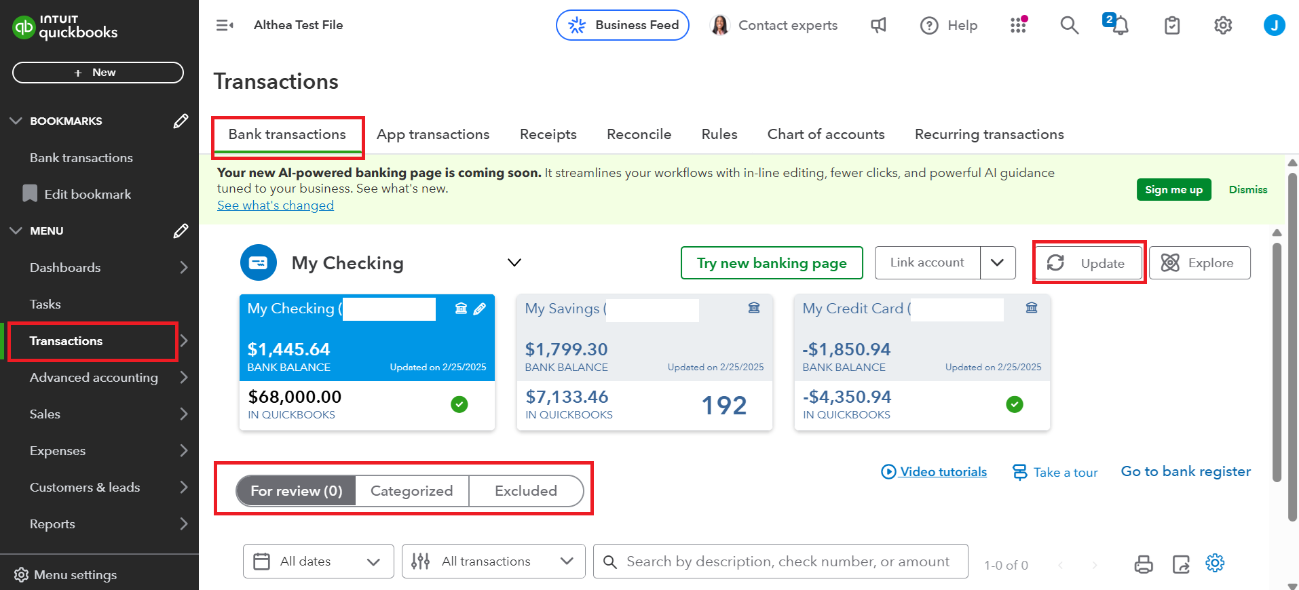Click bank icon on My Savings card
The width and height of the screenshot is (1299, 590).
tap(754, 308)
